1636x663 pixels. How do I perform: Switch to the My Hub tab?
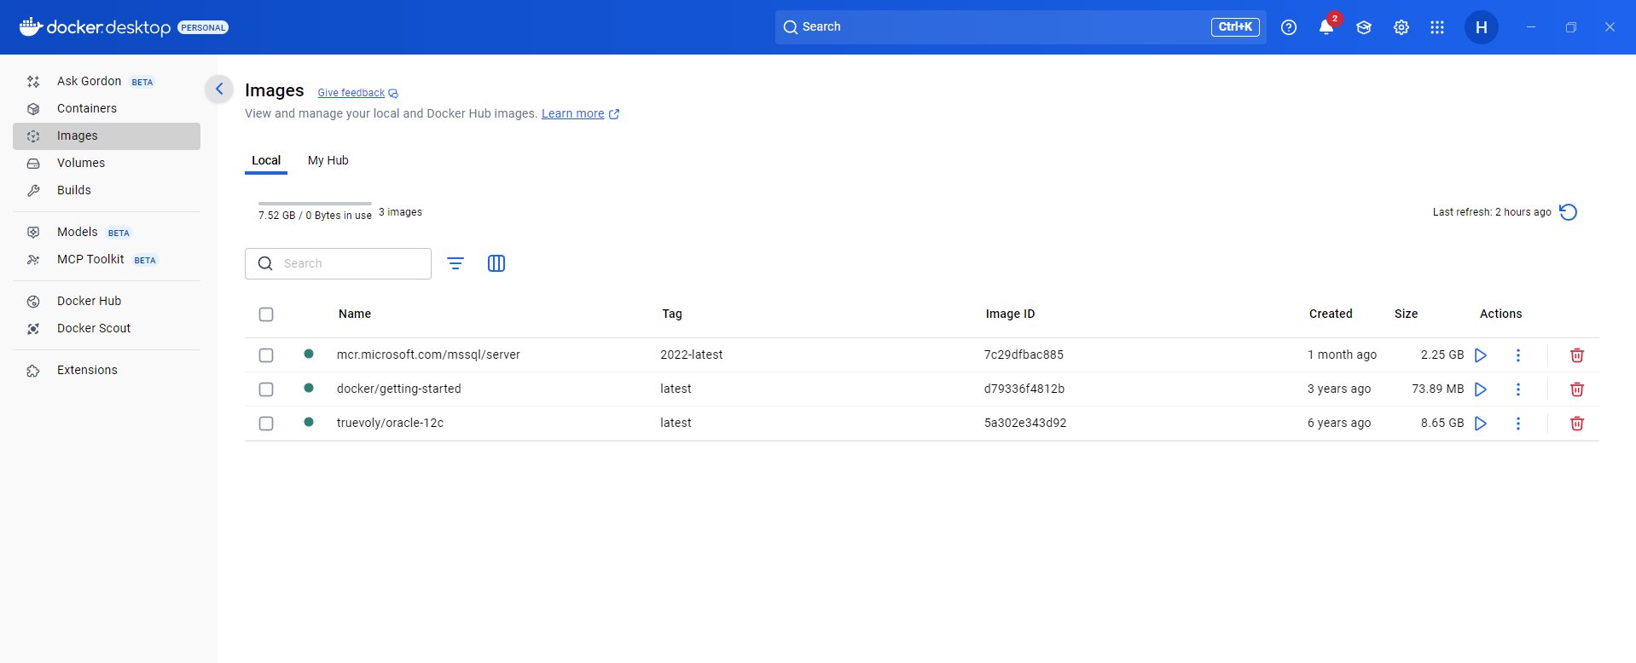coord(328,160)
